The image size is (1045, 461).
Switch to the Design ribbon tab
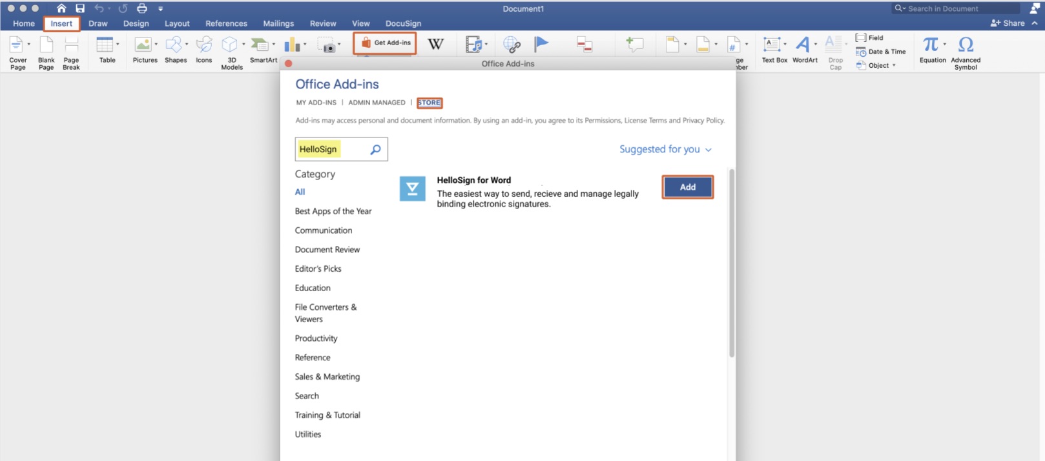(x=136, y=23)
